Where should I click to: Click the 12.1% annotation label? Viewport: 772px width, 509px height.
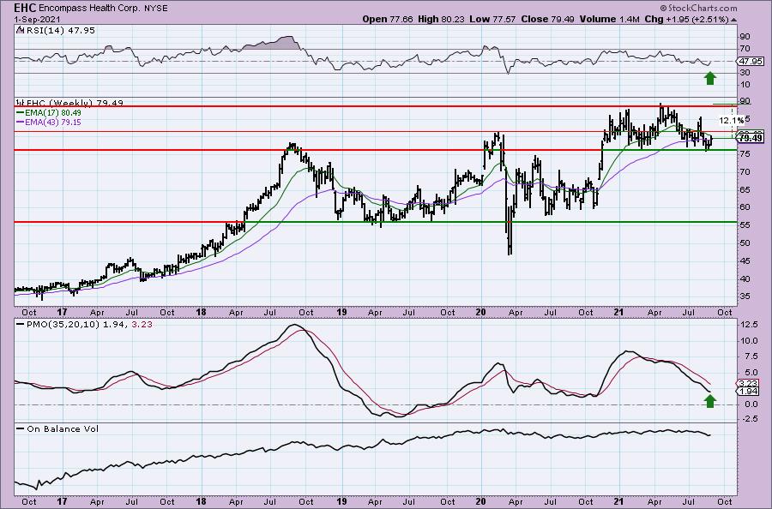tap(731, 120)
